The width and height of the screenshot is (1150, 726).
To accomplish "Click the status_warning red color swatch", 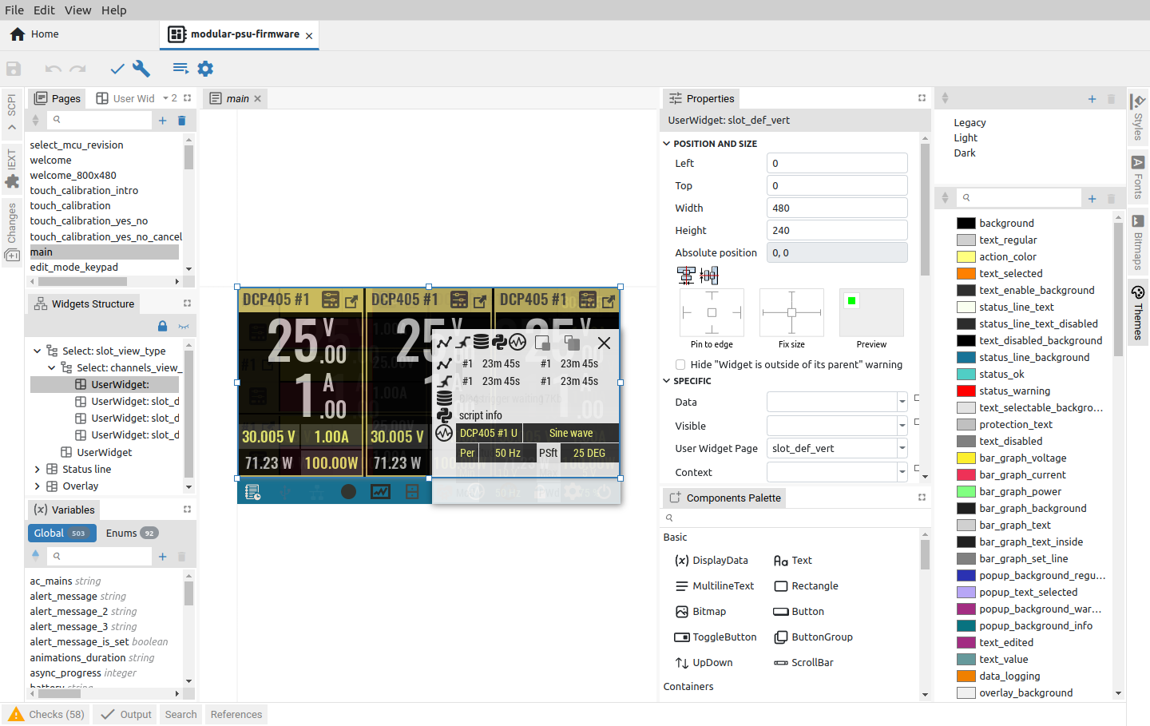I will 966,391.
